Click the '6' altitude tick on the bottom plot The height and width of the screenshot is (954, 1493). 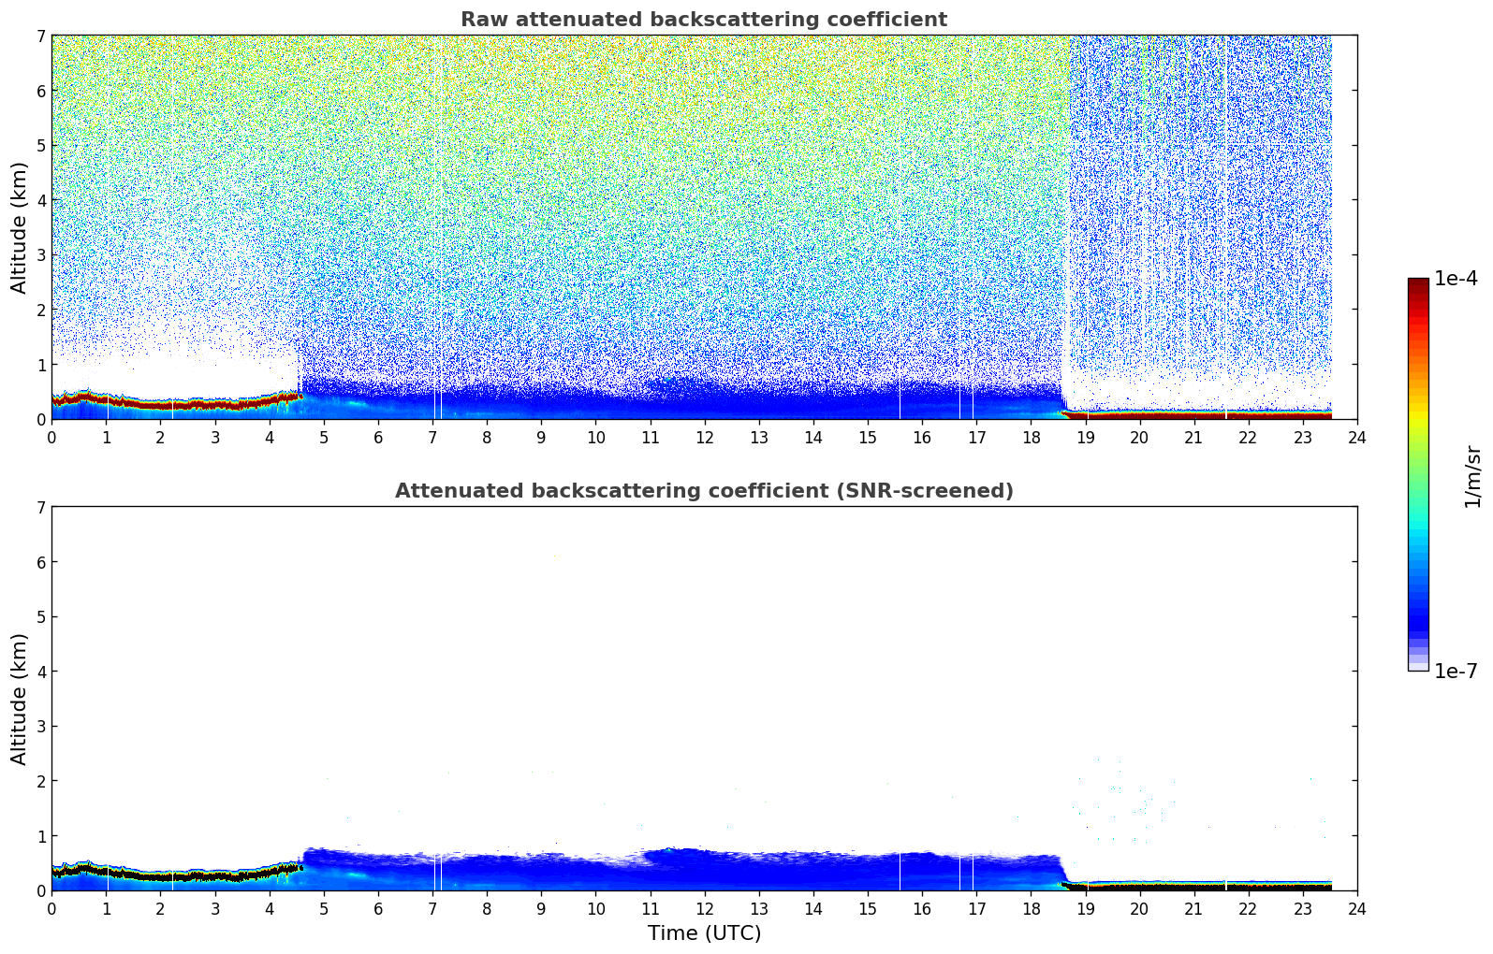[40, 562]
